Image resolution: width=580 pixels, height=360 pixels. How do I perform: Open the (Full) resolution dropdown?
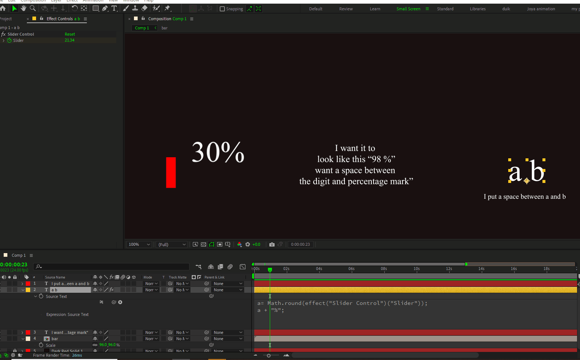tap(172, 244)
